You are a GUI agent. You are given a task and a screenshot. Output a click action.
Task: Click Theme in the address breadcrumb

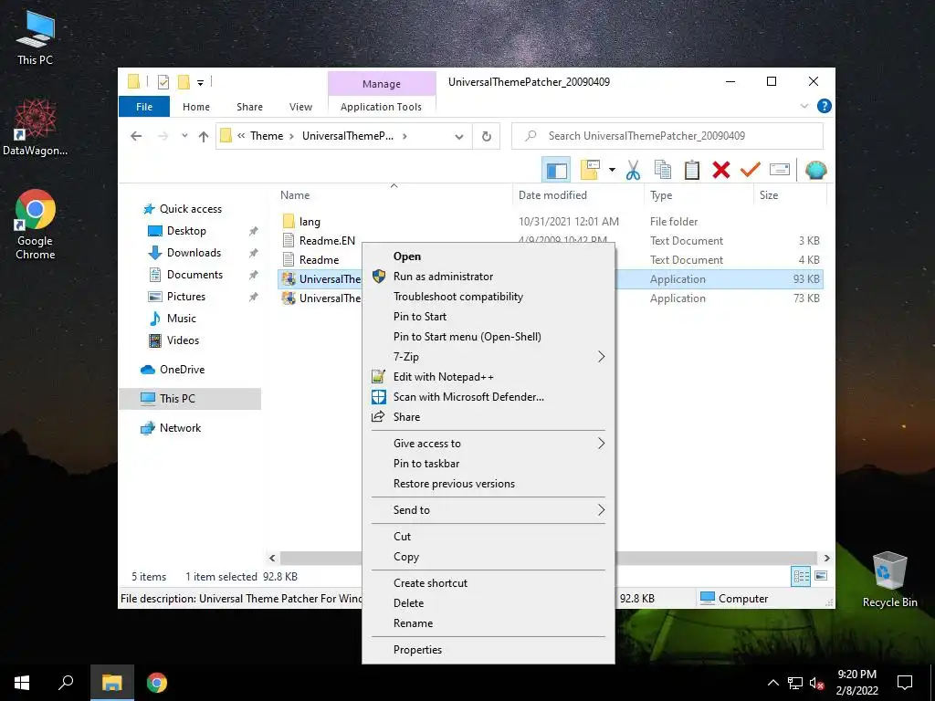point(267,136)
